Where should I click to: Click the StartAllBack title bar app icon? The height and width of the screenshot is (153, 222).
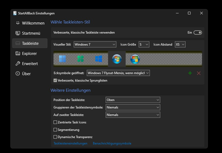15,13
